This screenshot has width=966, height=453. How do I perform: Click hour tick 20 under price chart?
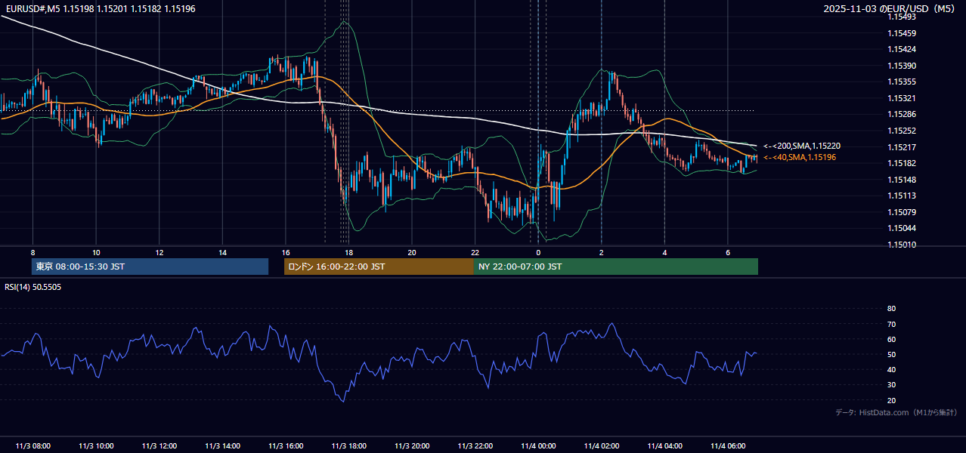click(x=411, y=252)
